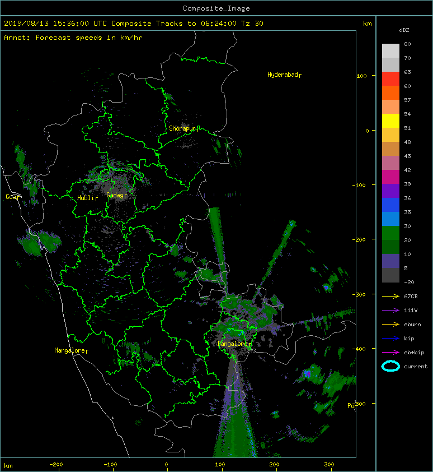Pick the light blue 30-35 dBZ swatch
This screenshot has width=433, height=472.
pyautogui.click(x=390, y=219)
